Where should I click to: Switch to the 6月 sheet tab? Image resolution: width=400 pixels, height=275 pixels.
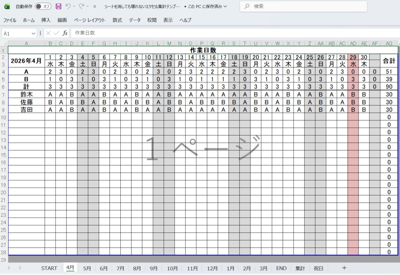(104, 268)
